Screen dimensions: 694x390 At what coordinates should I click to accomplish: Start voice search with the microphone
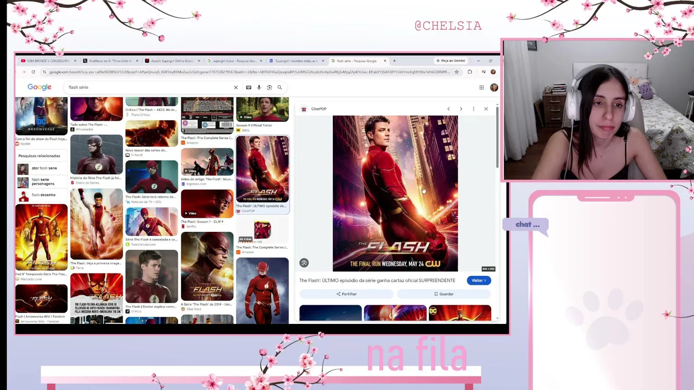pyautogui.click(x=259, y=87)
